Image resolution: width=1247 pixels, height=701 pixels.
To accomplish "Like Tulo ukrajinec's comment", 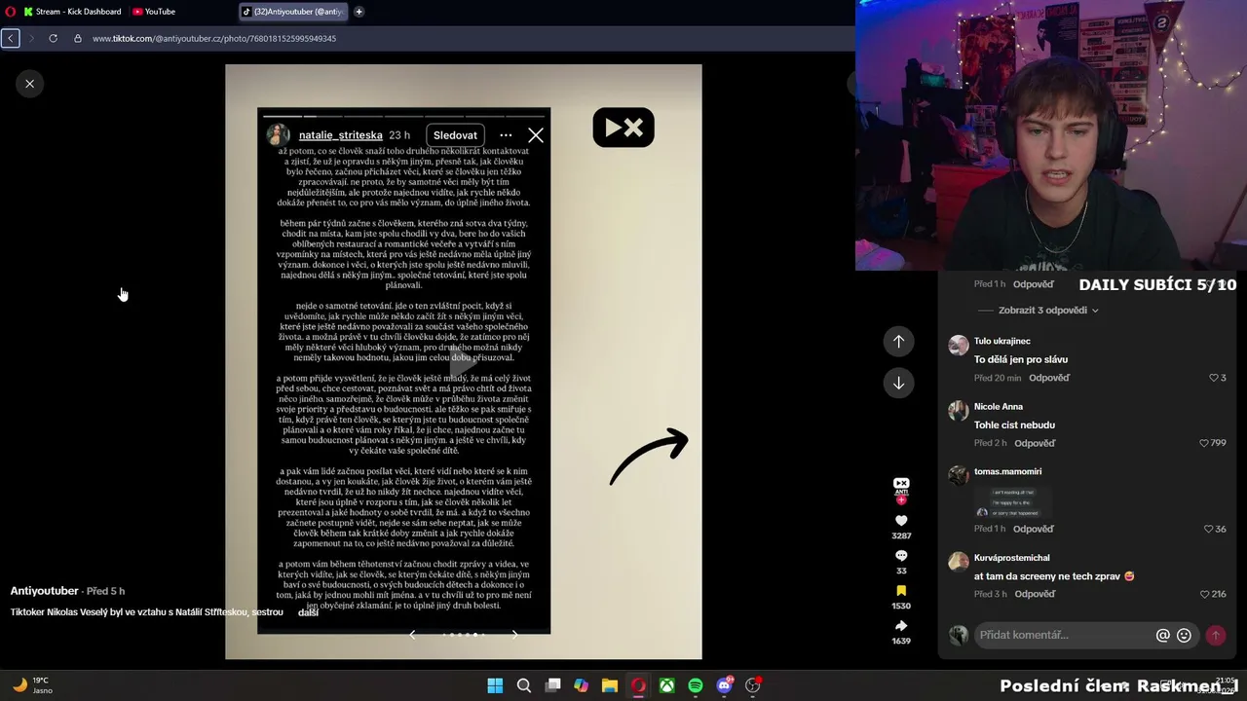I will coord(1214,378).
